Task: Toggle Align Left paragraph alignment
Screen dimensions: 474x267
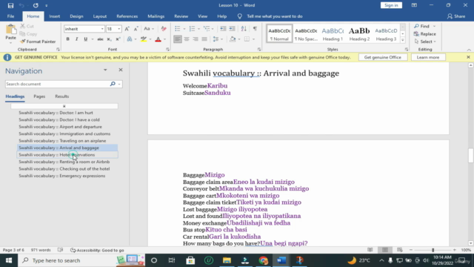Action: pos(178,39)
